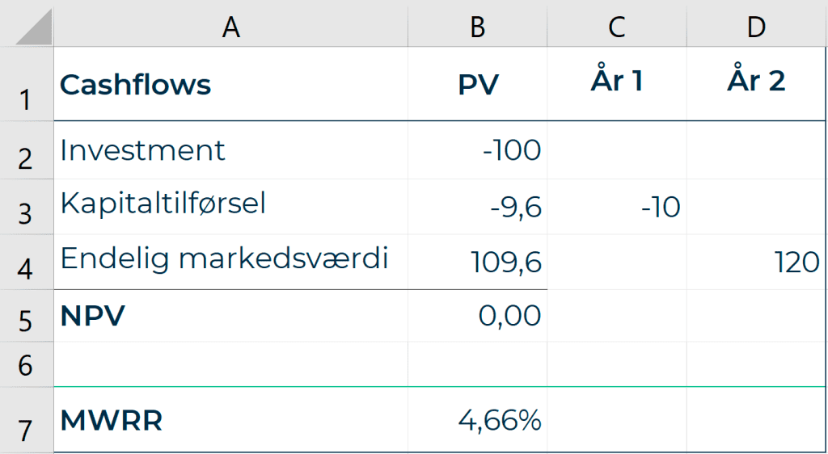Select the 120 cell under År 2
Image resolution: width=828 pixels, height=454 pixels.
coord(757,262)
